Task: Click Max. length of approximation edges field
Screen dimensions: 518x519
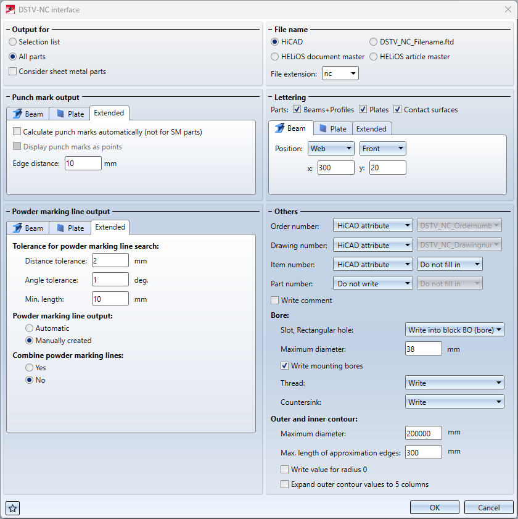Action: click(424, 452)
